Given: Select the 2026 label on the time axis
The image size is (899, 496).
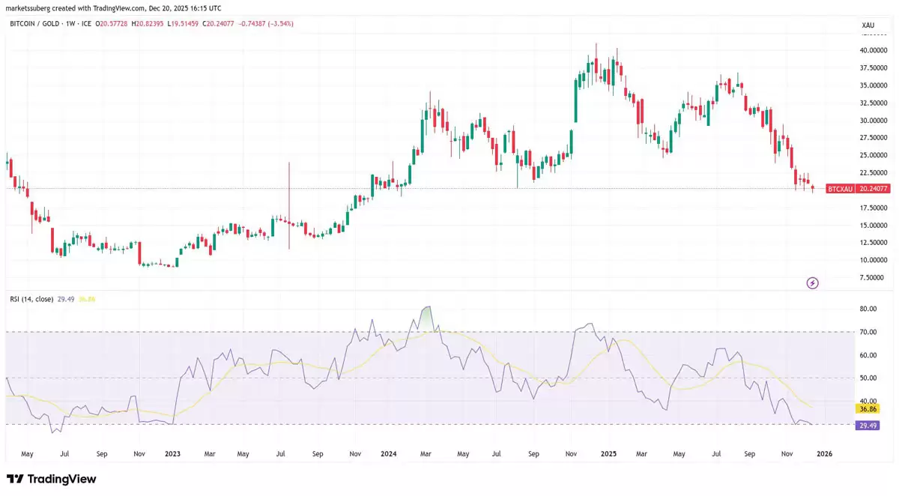Looking at the screenshot, I should (x=825, y=453).
